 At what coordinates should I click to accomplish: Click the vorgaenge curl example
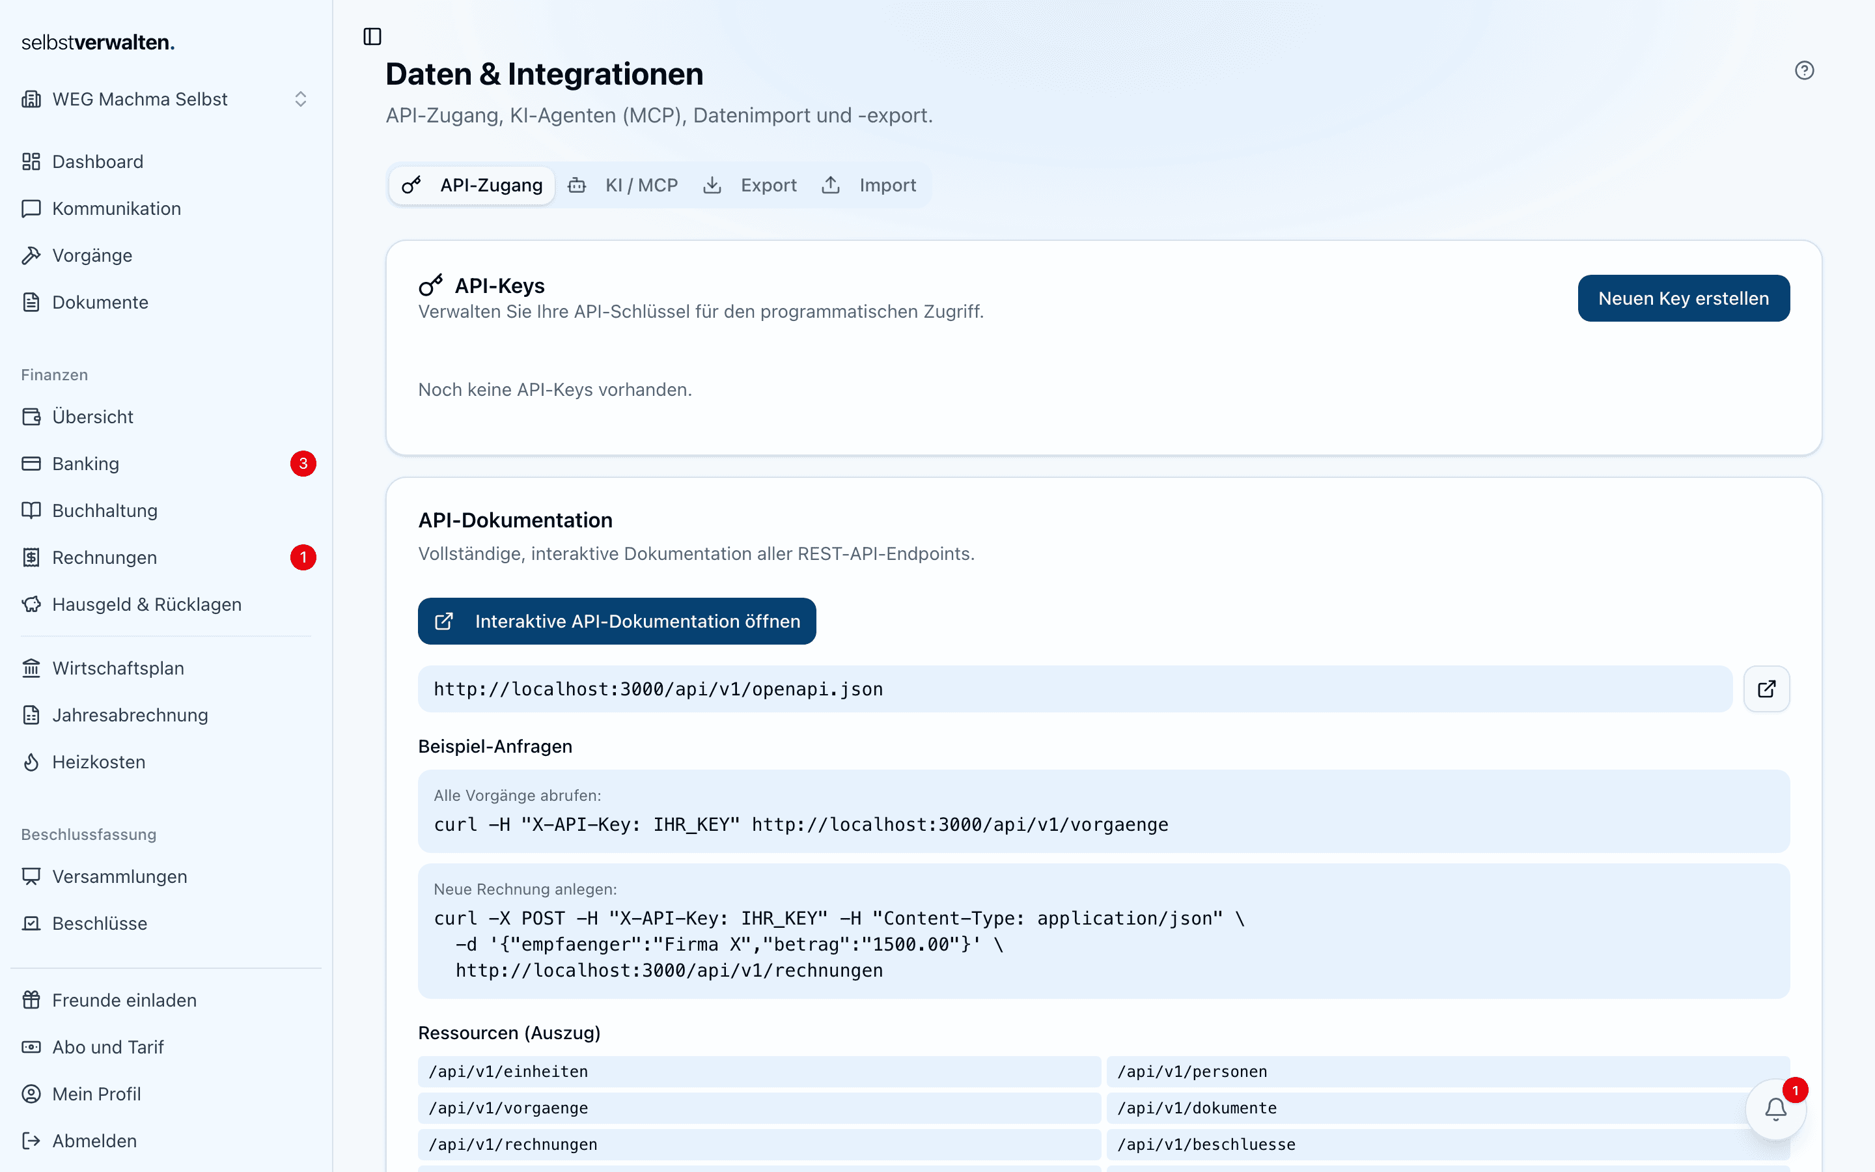click(1104, 811)
